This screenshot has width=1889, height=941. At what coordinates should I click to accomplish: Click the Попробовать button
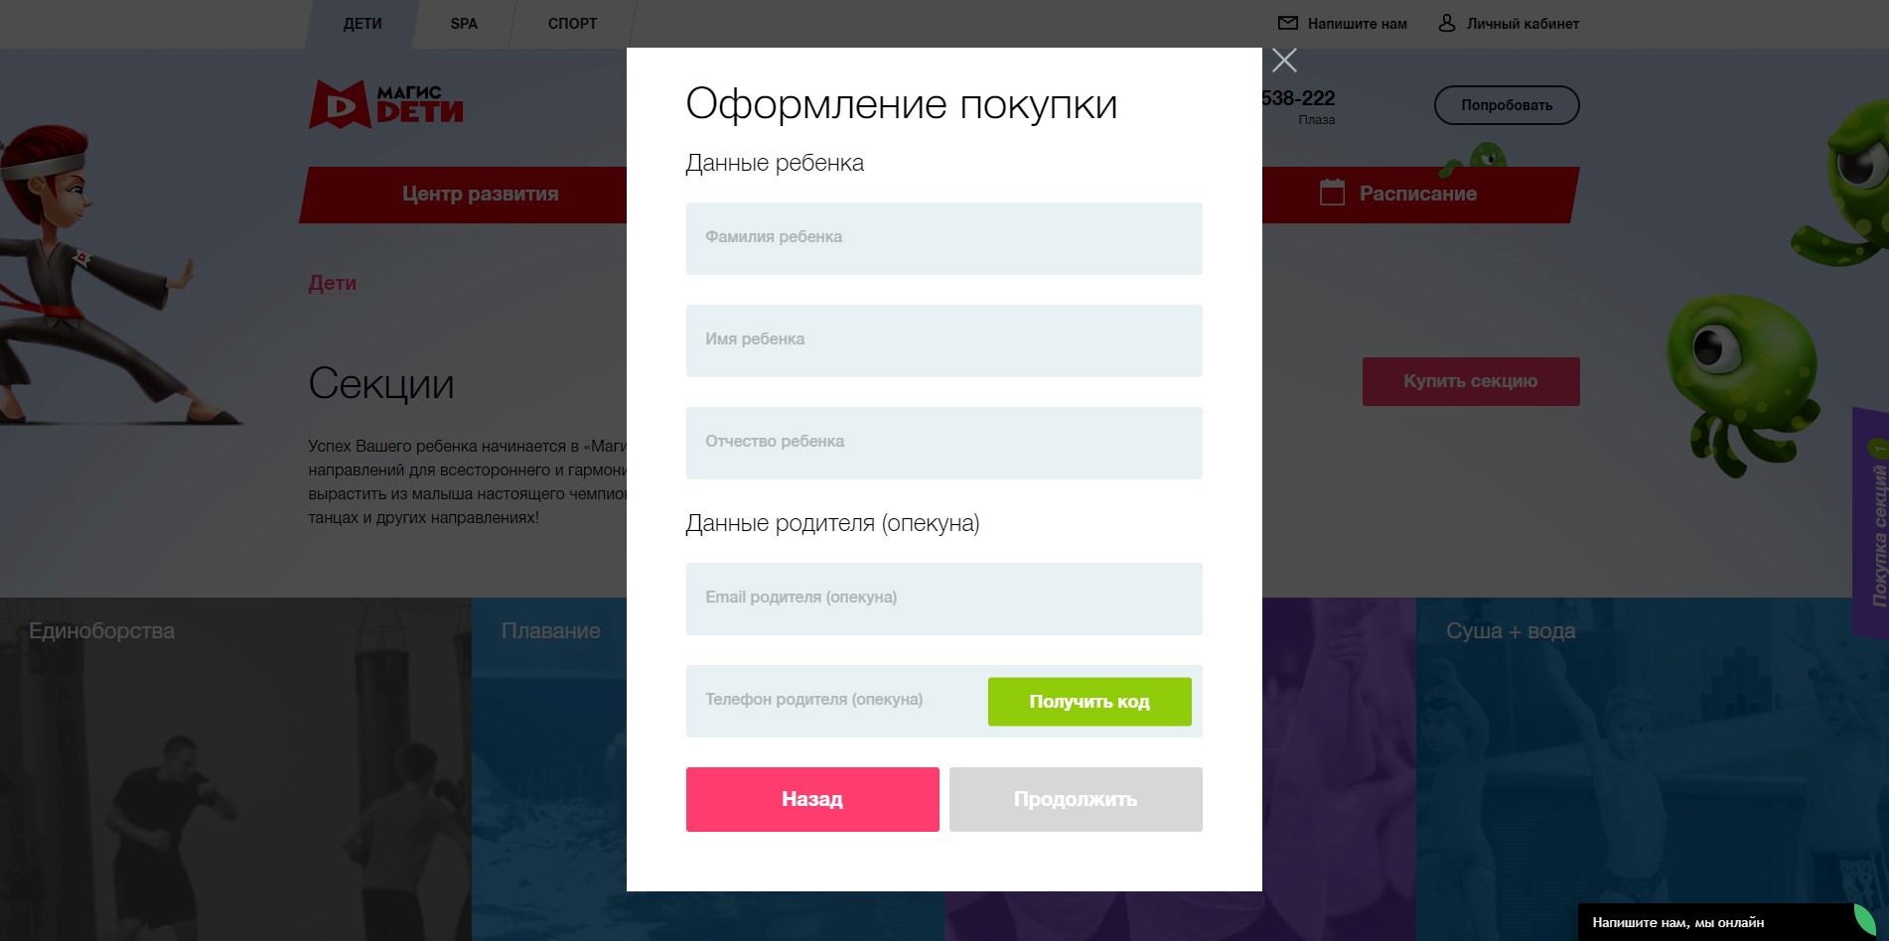(1507, 105)
